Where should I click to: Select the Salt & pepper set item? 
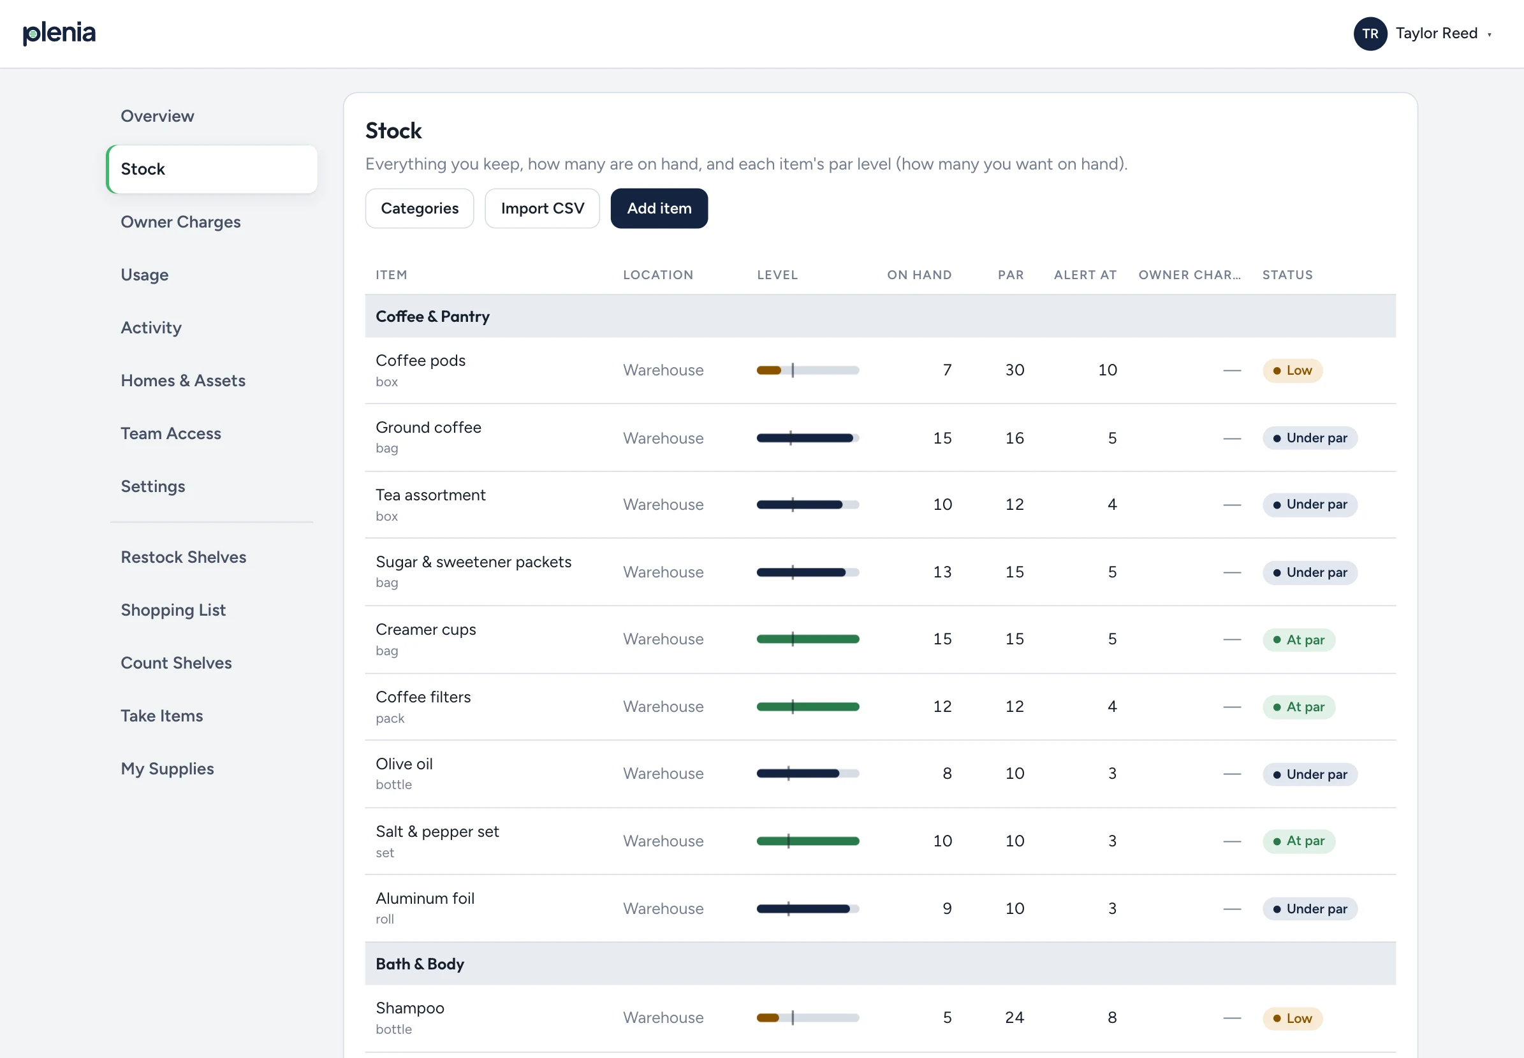click(437, 832)
